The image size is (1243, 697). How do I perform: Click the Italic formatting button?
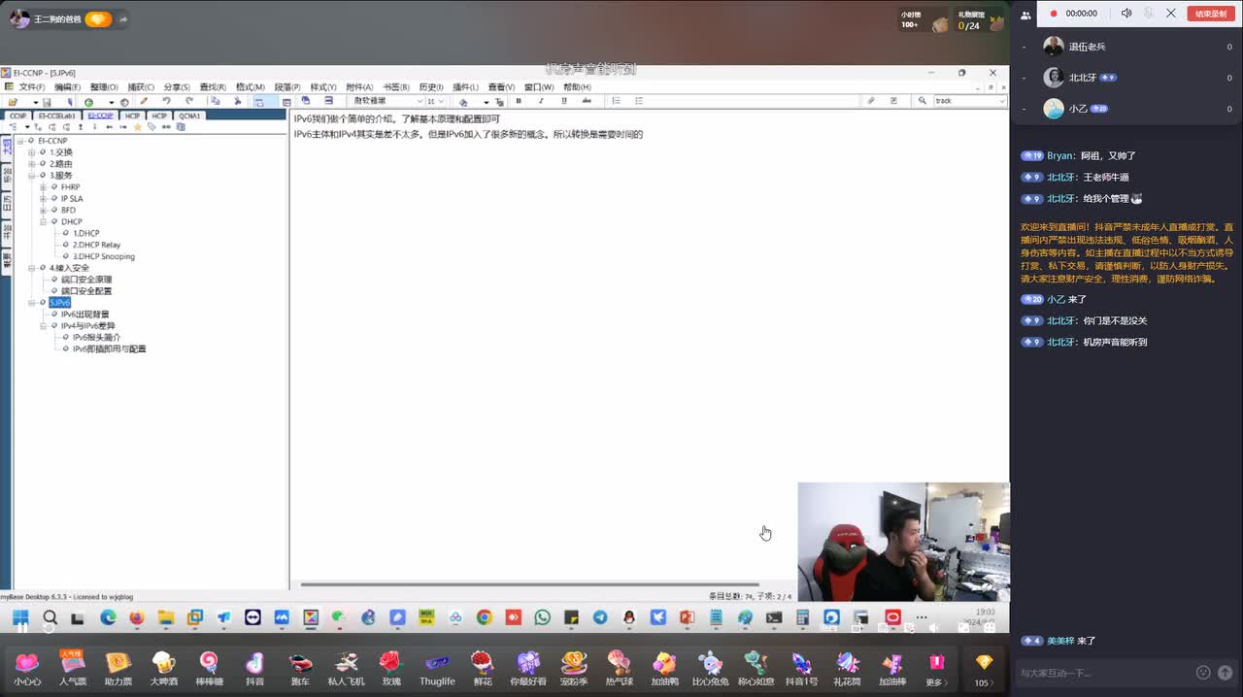541,101
